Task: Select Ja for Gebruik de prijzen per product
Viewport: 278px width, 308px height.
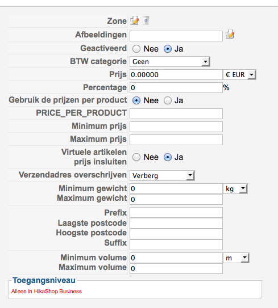Action: click(168, 100)
